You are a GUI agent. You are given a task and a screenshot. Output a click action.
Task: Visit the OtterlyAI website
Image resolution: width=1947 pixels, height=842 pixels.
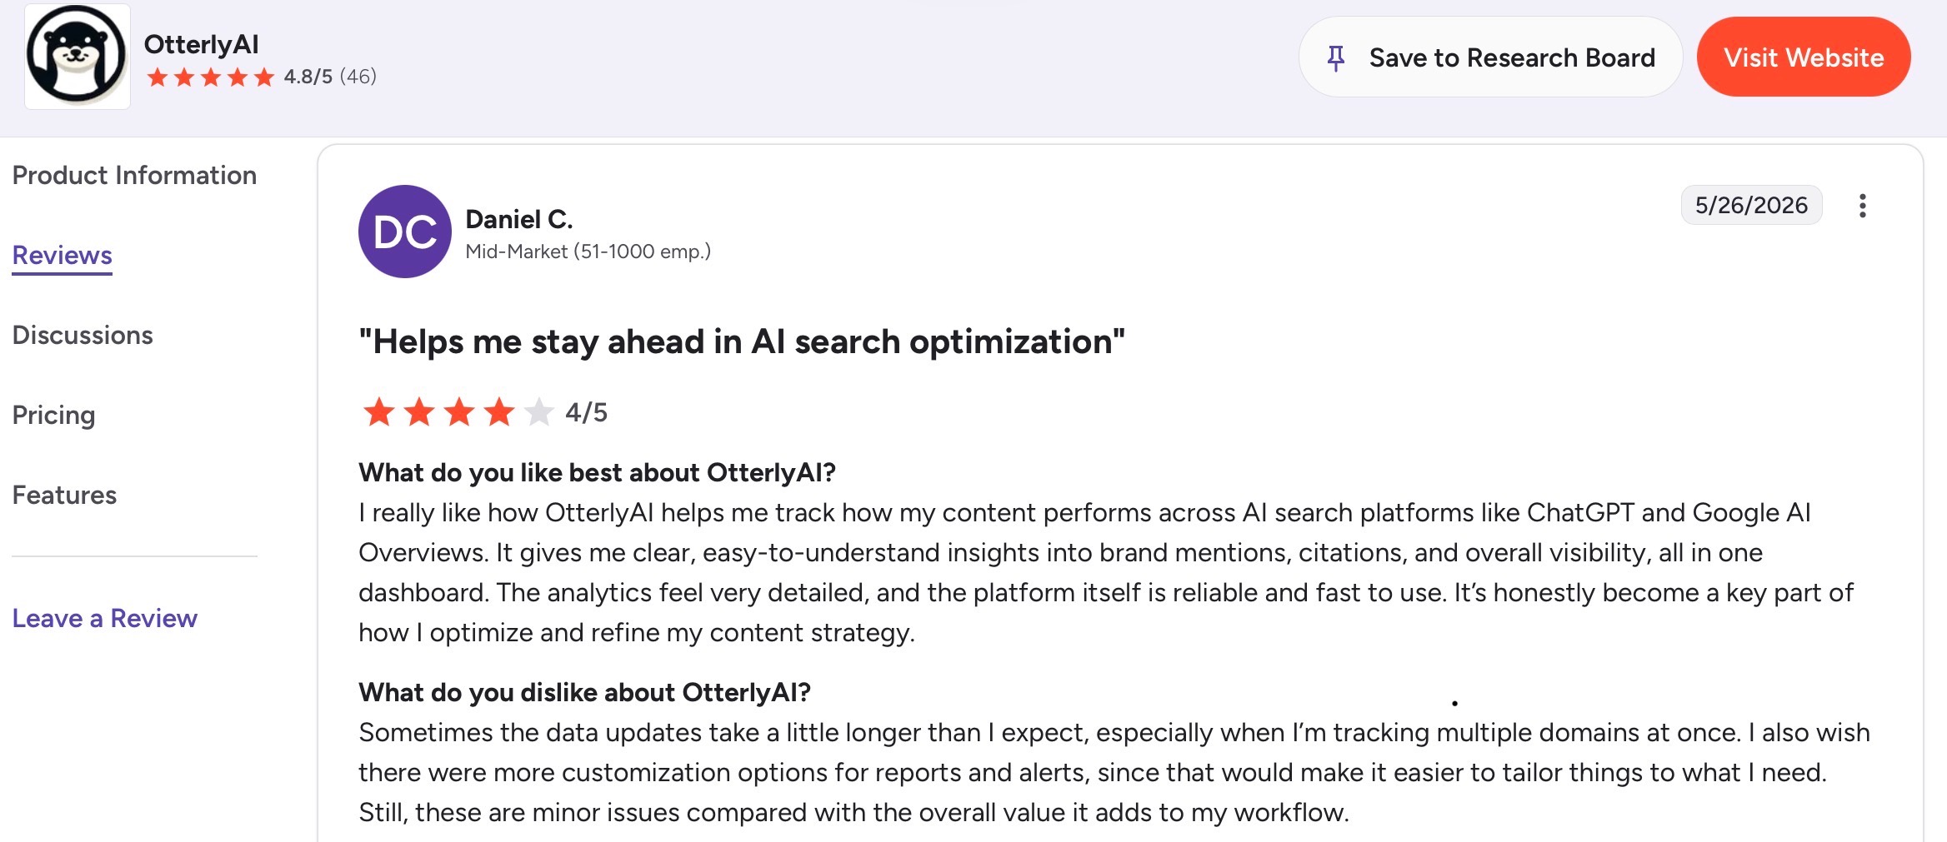1804,57
